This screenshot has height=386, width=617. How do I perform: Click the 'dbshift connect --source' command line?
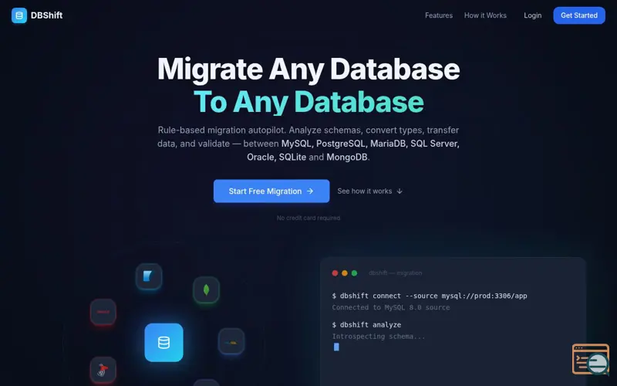click(430, 296)
